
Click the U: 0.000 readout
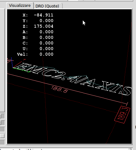(x=38, y=49)
